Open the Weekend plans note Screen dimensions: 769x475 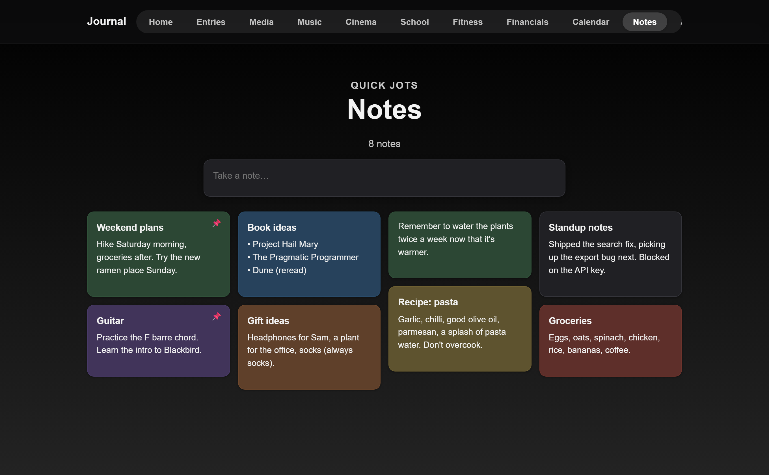158,254
